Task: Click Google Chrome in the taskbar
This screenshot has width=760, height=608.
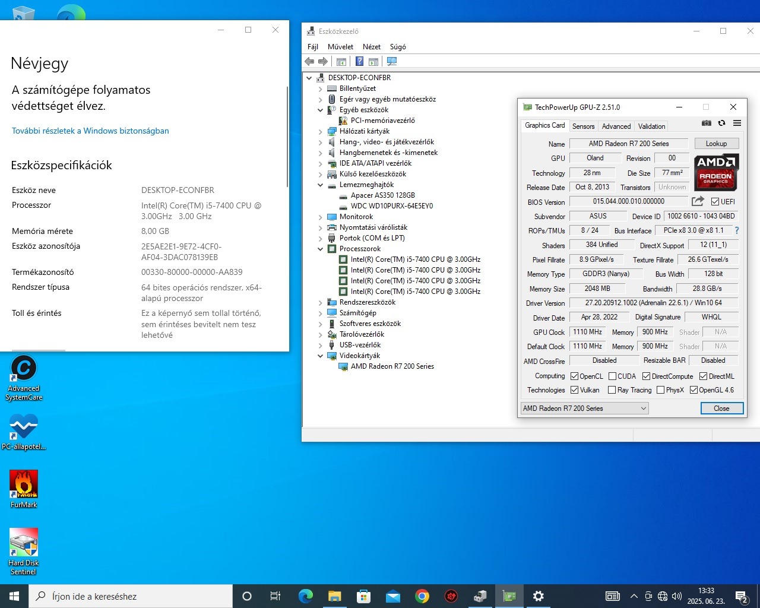Action: [x=422, y=596]
